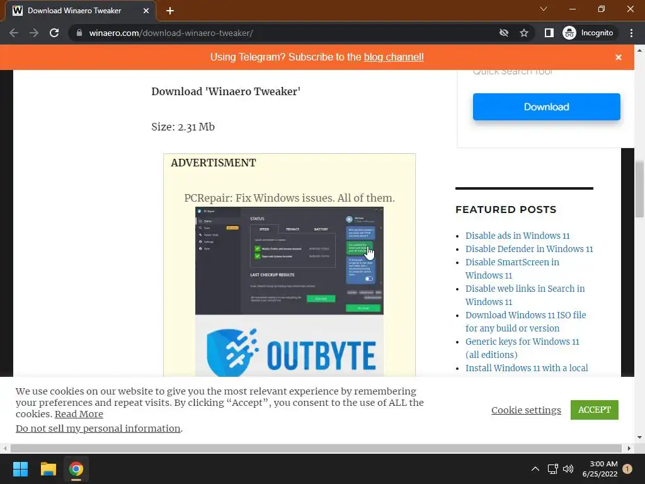
Task: Go back using browser back arrow
Action: click(14, 33)
